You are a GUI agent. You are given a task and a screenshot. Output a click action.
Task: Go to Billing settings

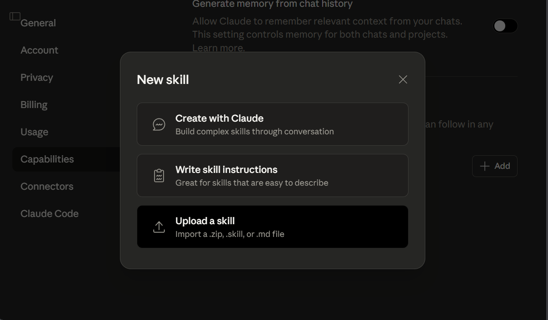tap(34, 104)
